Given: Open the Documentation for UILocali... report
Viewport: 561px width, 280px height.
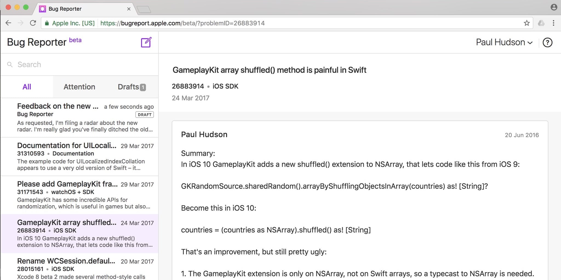Looking at the screenshot, I should pos(82,156).
